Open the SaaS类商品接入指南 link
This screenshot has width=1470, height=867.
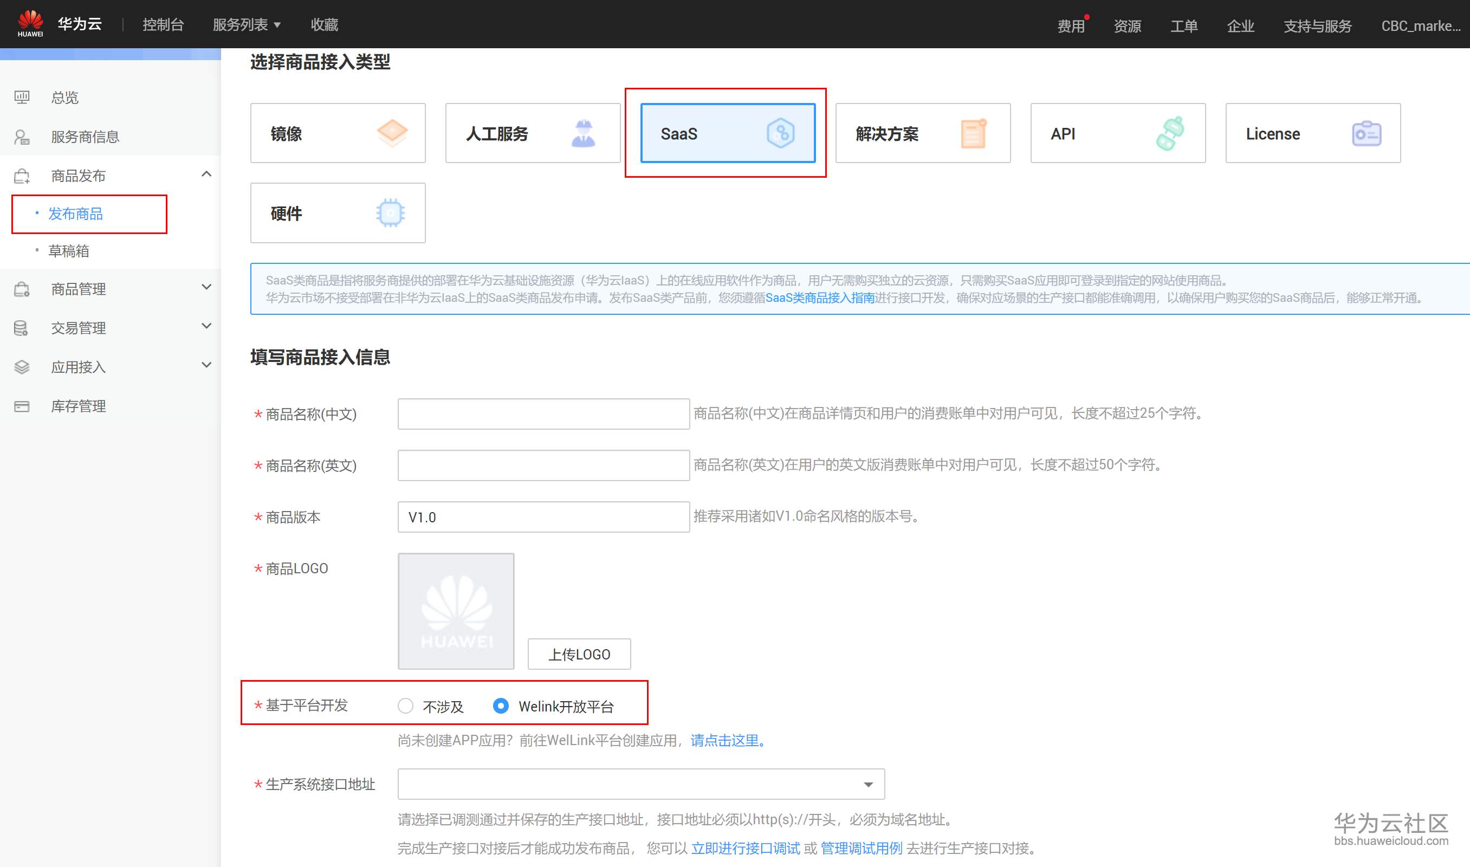tap(819, 298)
